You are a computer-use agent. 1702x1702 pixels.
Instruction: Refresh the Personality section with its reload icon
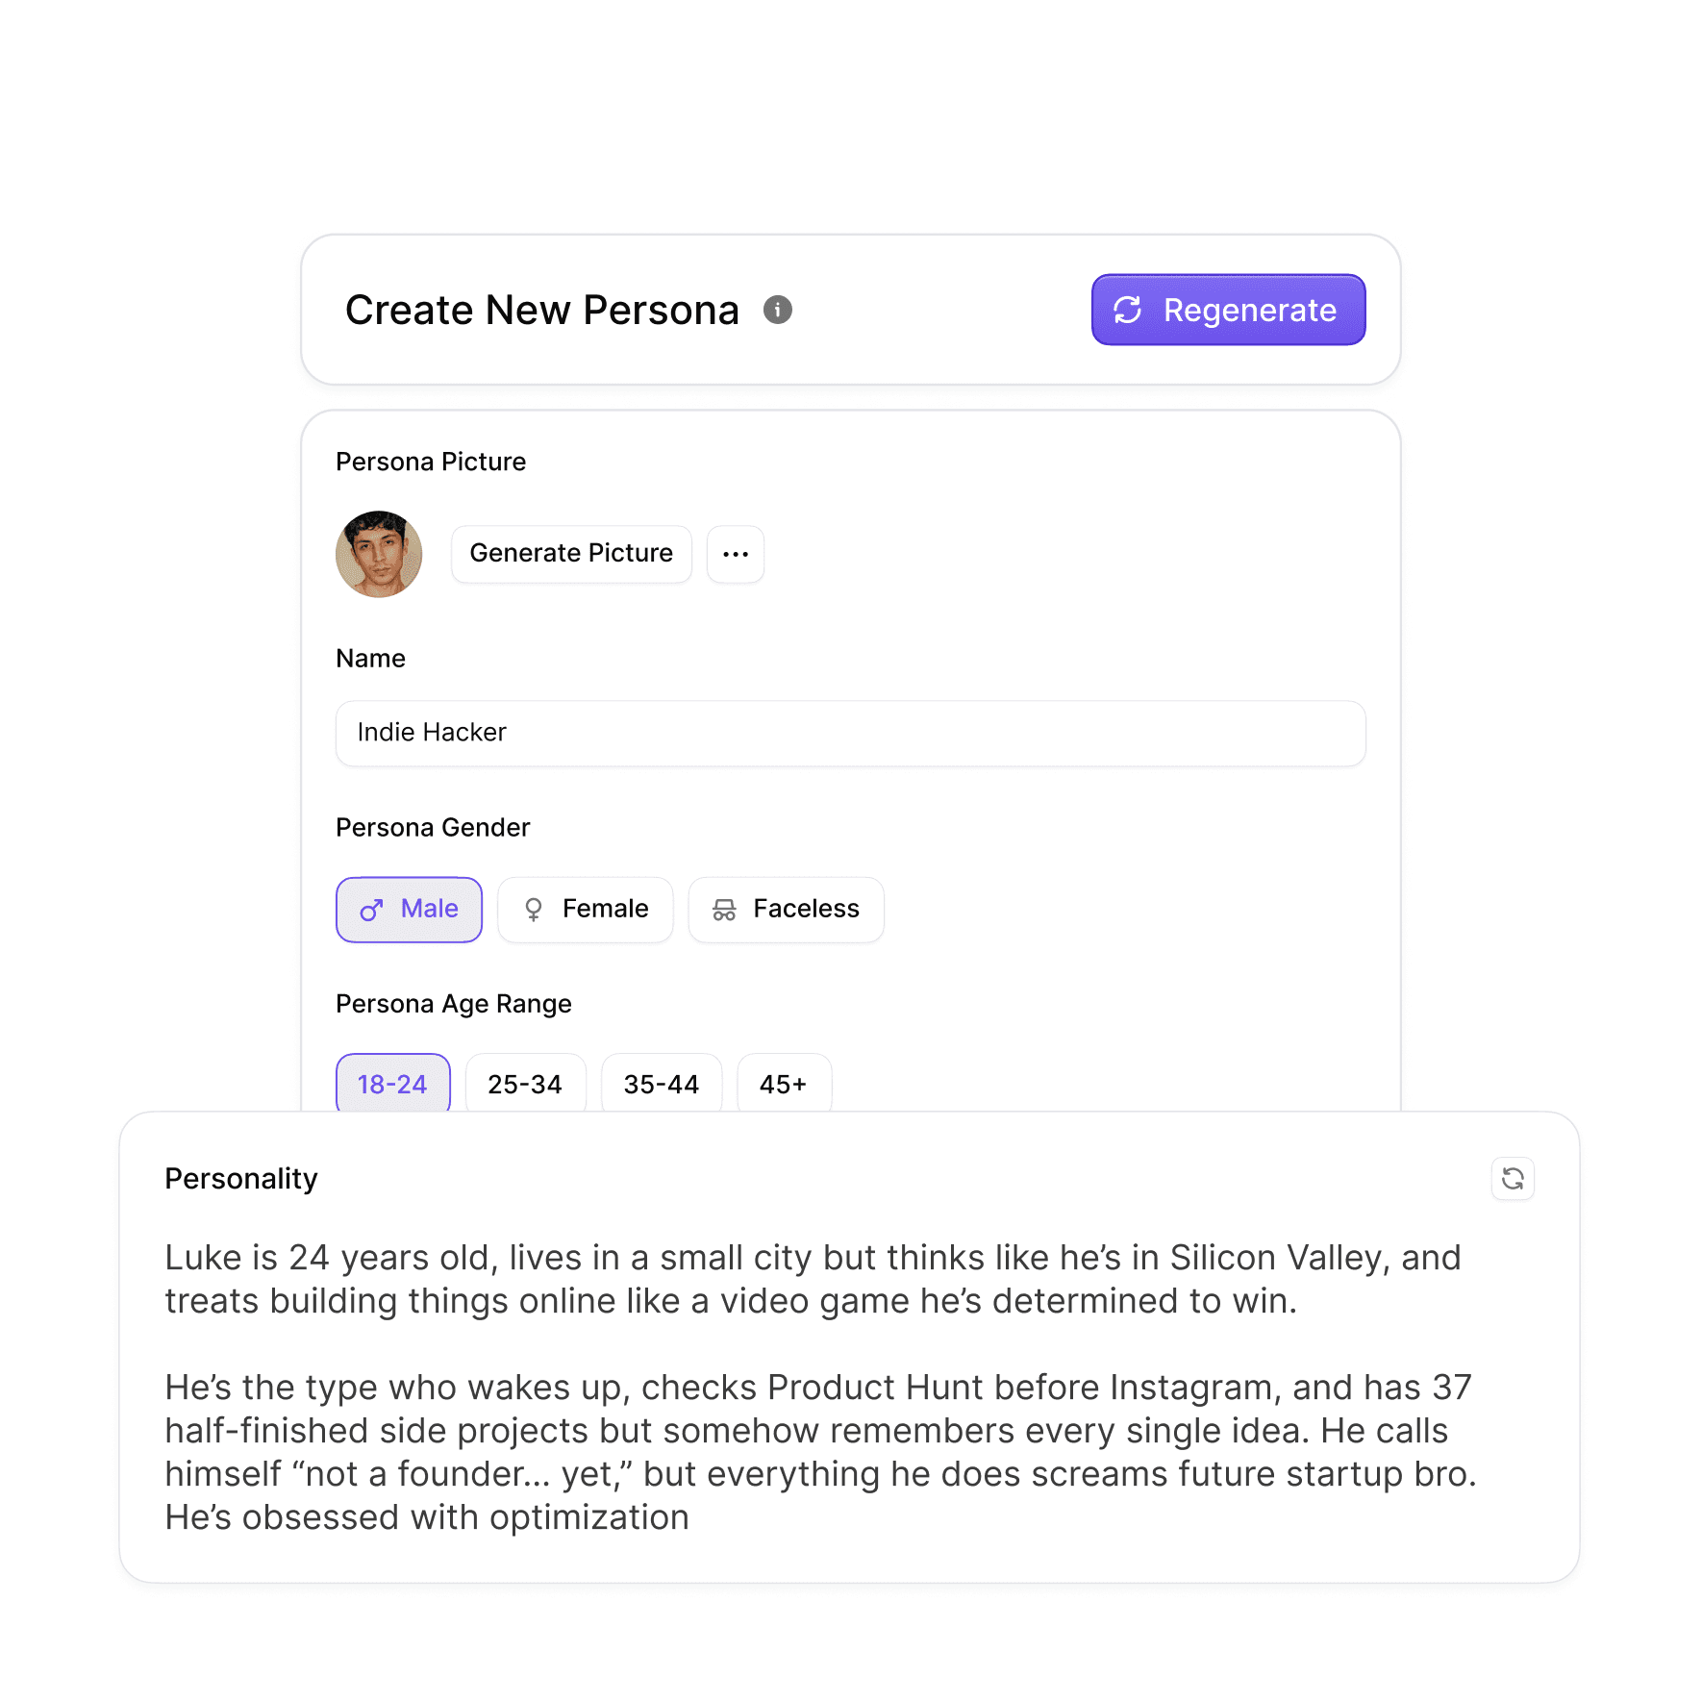(1513, 1178)
